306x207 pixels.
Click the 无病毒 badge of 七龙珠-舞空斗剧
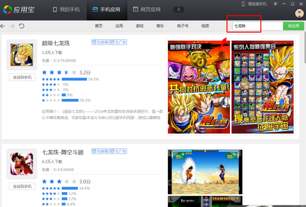(x=100, y=151)
